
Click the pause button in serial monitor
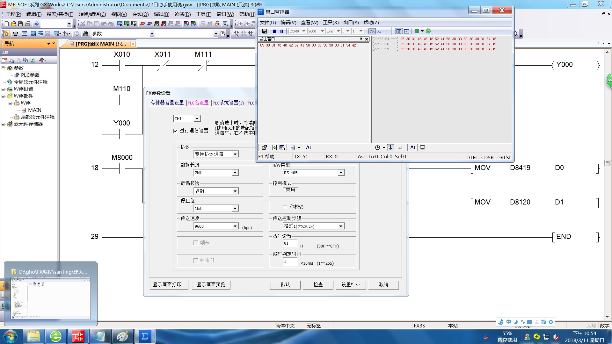tap(282, 31)
